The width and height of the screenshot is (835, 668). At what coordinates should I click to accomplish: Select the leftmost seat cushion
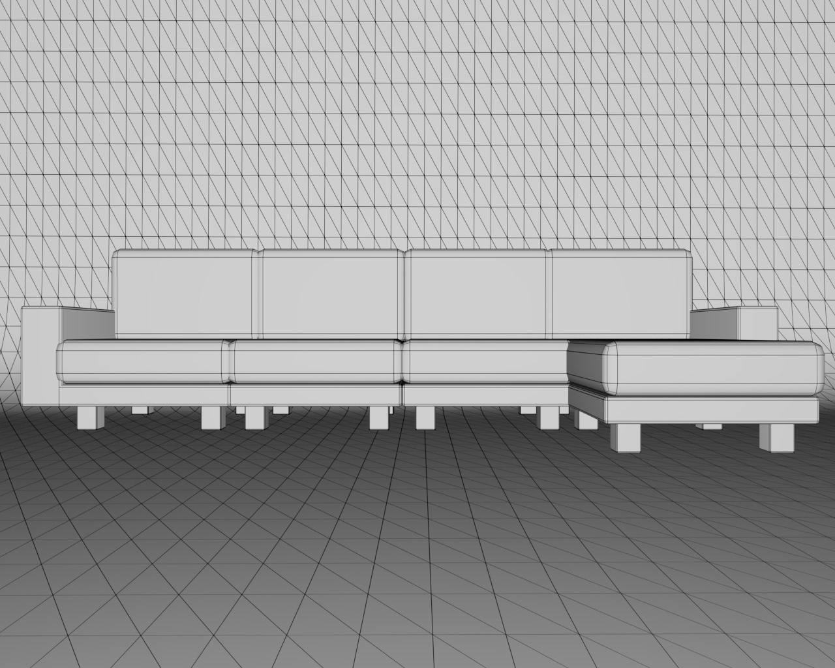point(142,361)
